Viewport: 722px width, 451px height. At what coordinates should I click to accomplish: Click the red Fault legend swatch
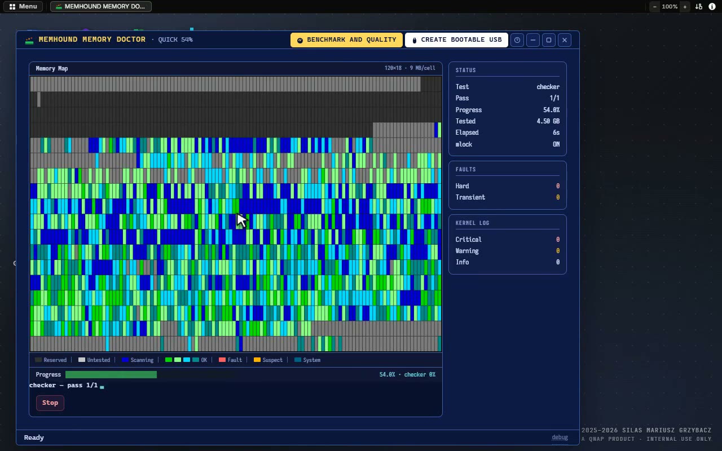222,360
